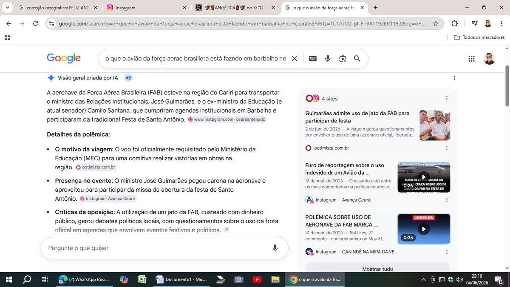This screenshot has width=510, height=287.
Task: Go back to the previous page
Action: (8, 24)
